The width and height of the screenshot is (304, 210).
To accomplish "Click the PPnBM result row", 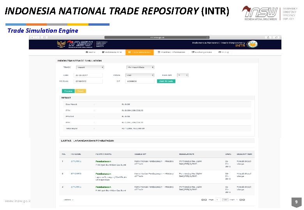I will (157, 116).
